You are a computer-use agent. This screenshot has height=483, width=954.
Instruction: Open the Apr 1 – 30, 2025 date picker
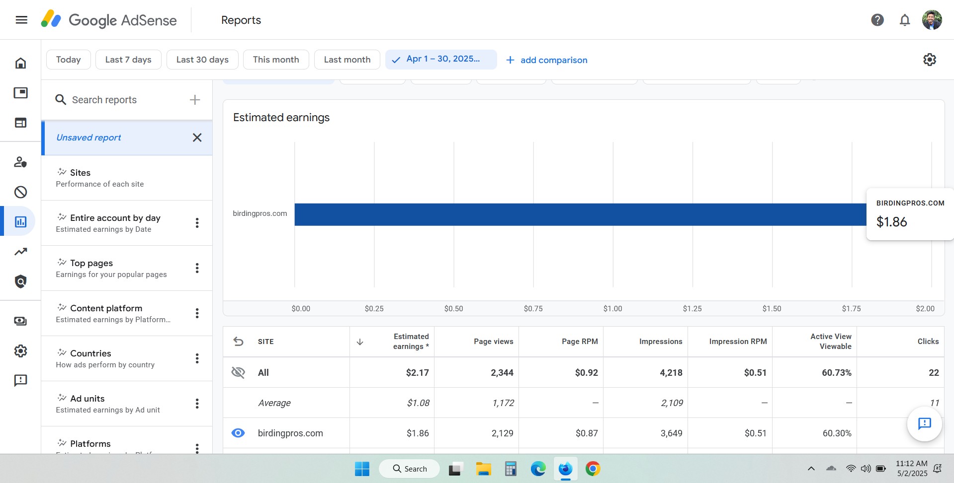pyautogui.click(x=441, y=60)
